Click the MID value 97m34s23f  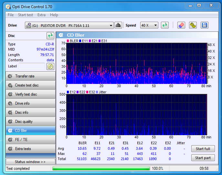point(45,49)
